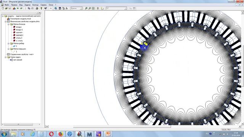Select block label магнит-

19,32
